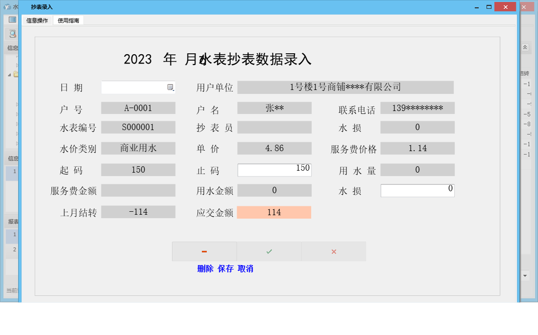Click inside the editable 水损 input field
Viewport: 538px width, 335px height.
417,190
